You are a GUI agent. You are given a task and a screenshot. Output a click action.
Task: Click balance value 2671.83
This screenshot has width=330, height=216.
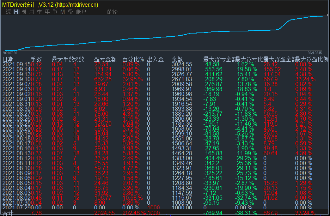[x=182, y=79]
